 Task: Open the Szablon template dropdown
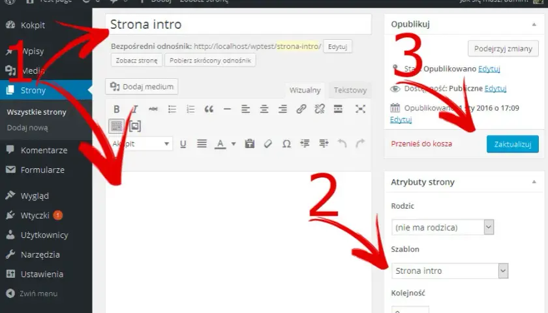click(x=449, y=271)
